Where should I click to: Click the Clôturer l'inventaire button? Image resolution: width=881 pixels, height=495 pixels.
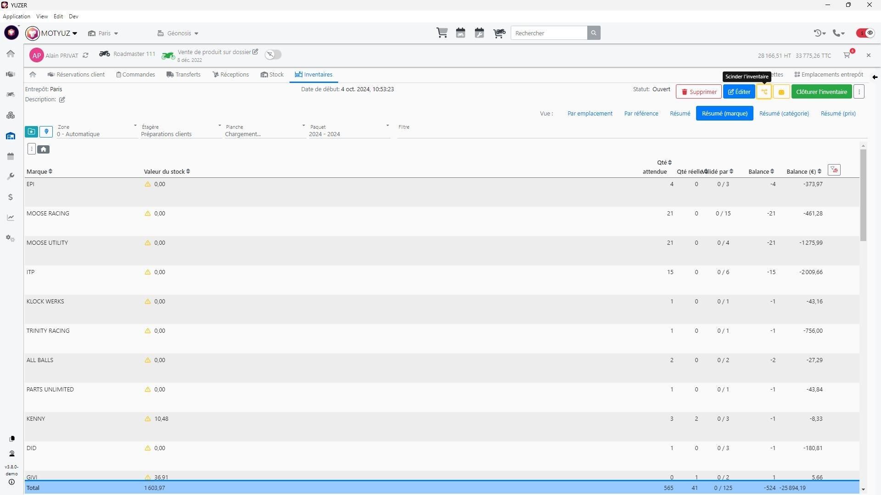tap(821, 92)
